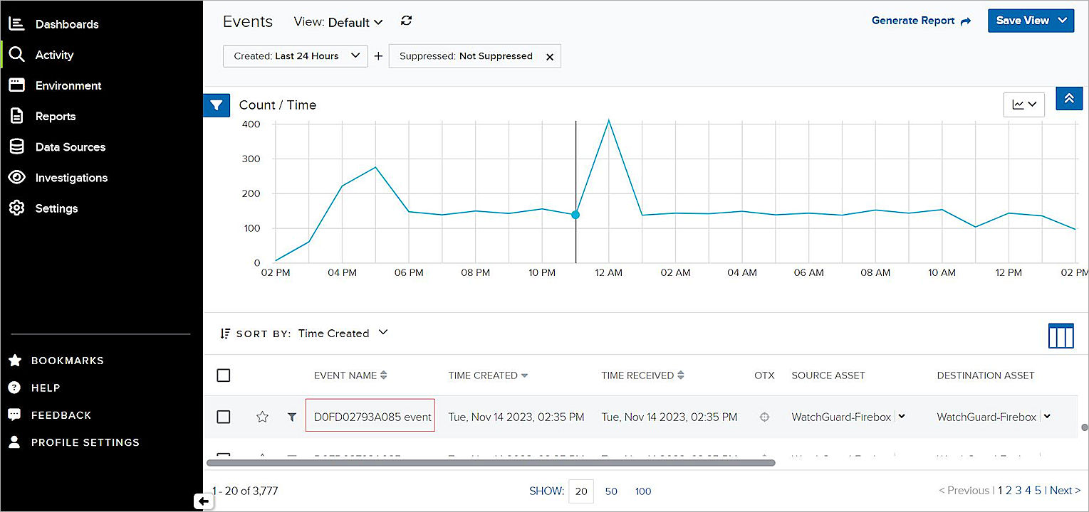Viewport: 1089px width, 512px height.
Task: Click the horizontal scrollbar under the table
Action: pyautogui.click(x=490, y=462)
